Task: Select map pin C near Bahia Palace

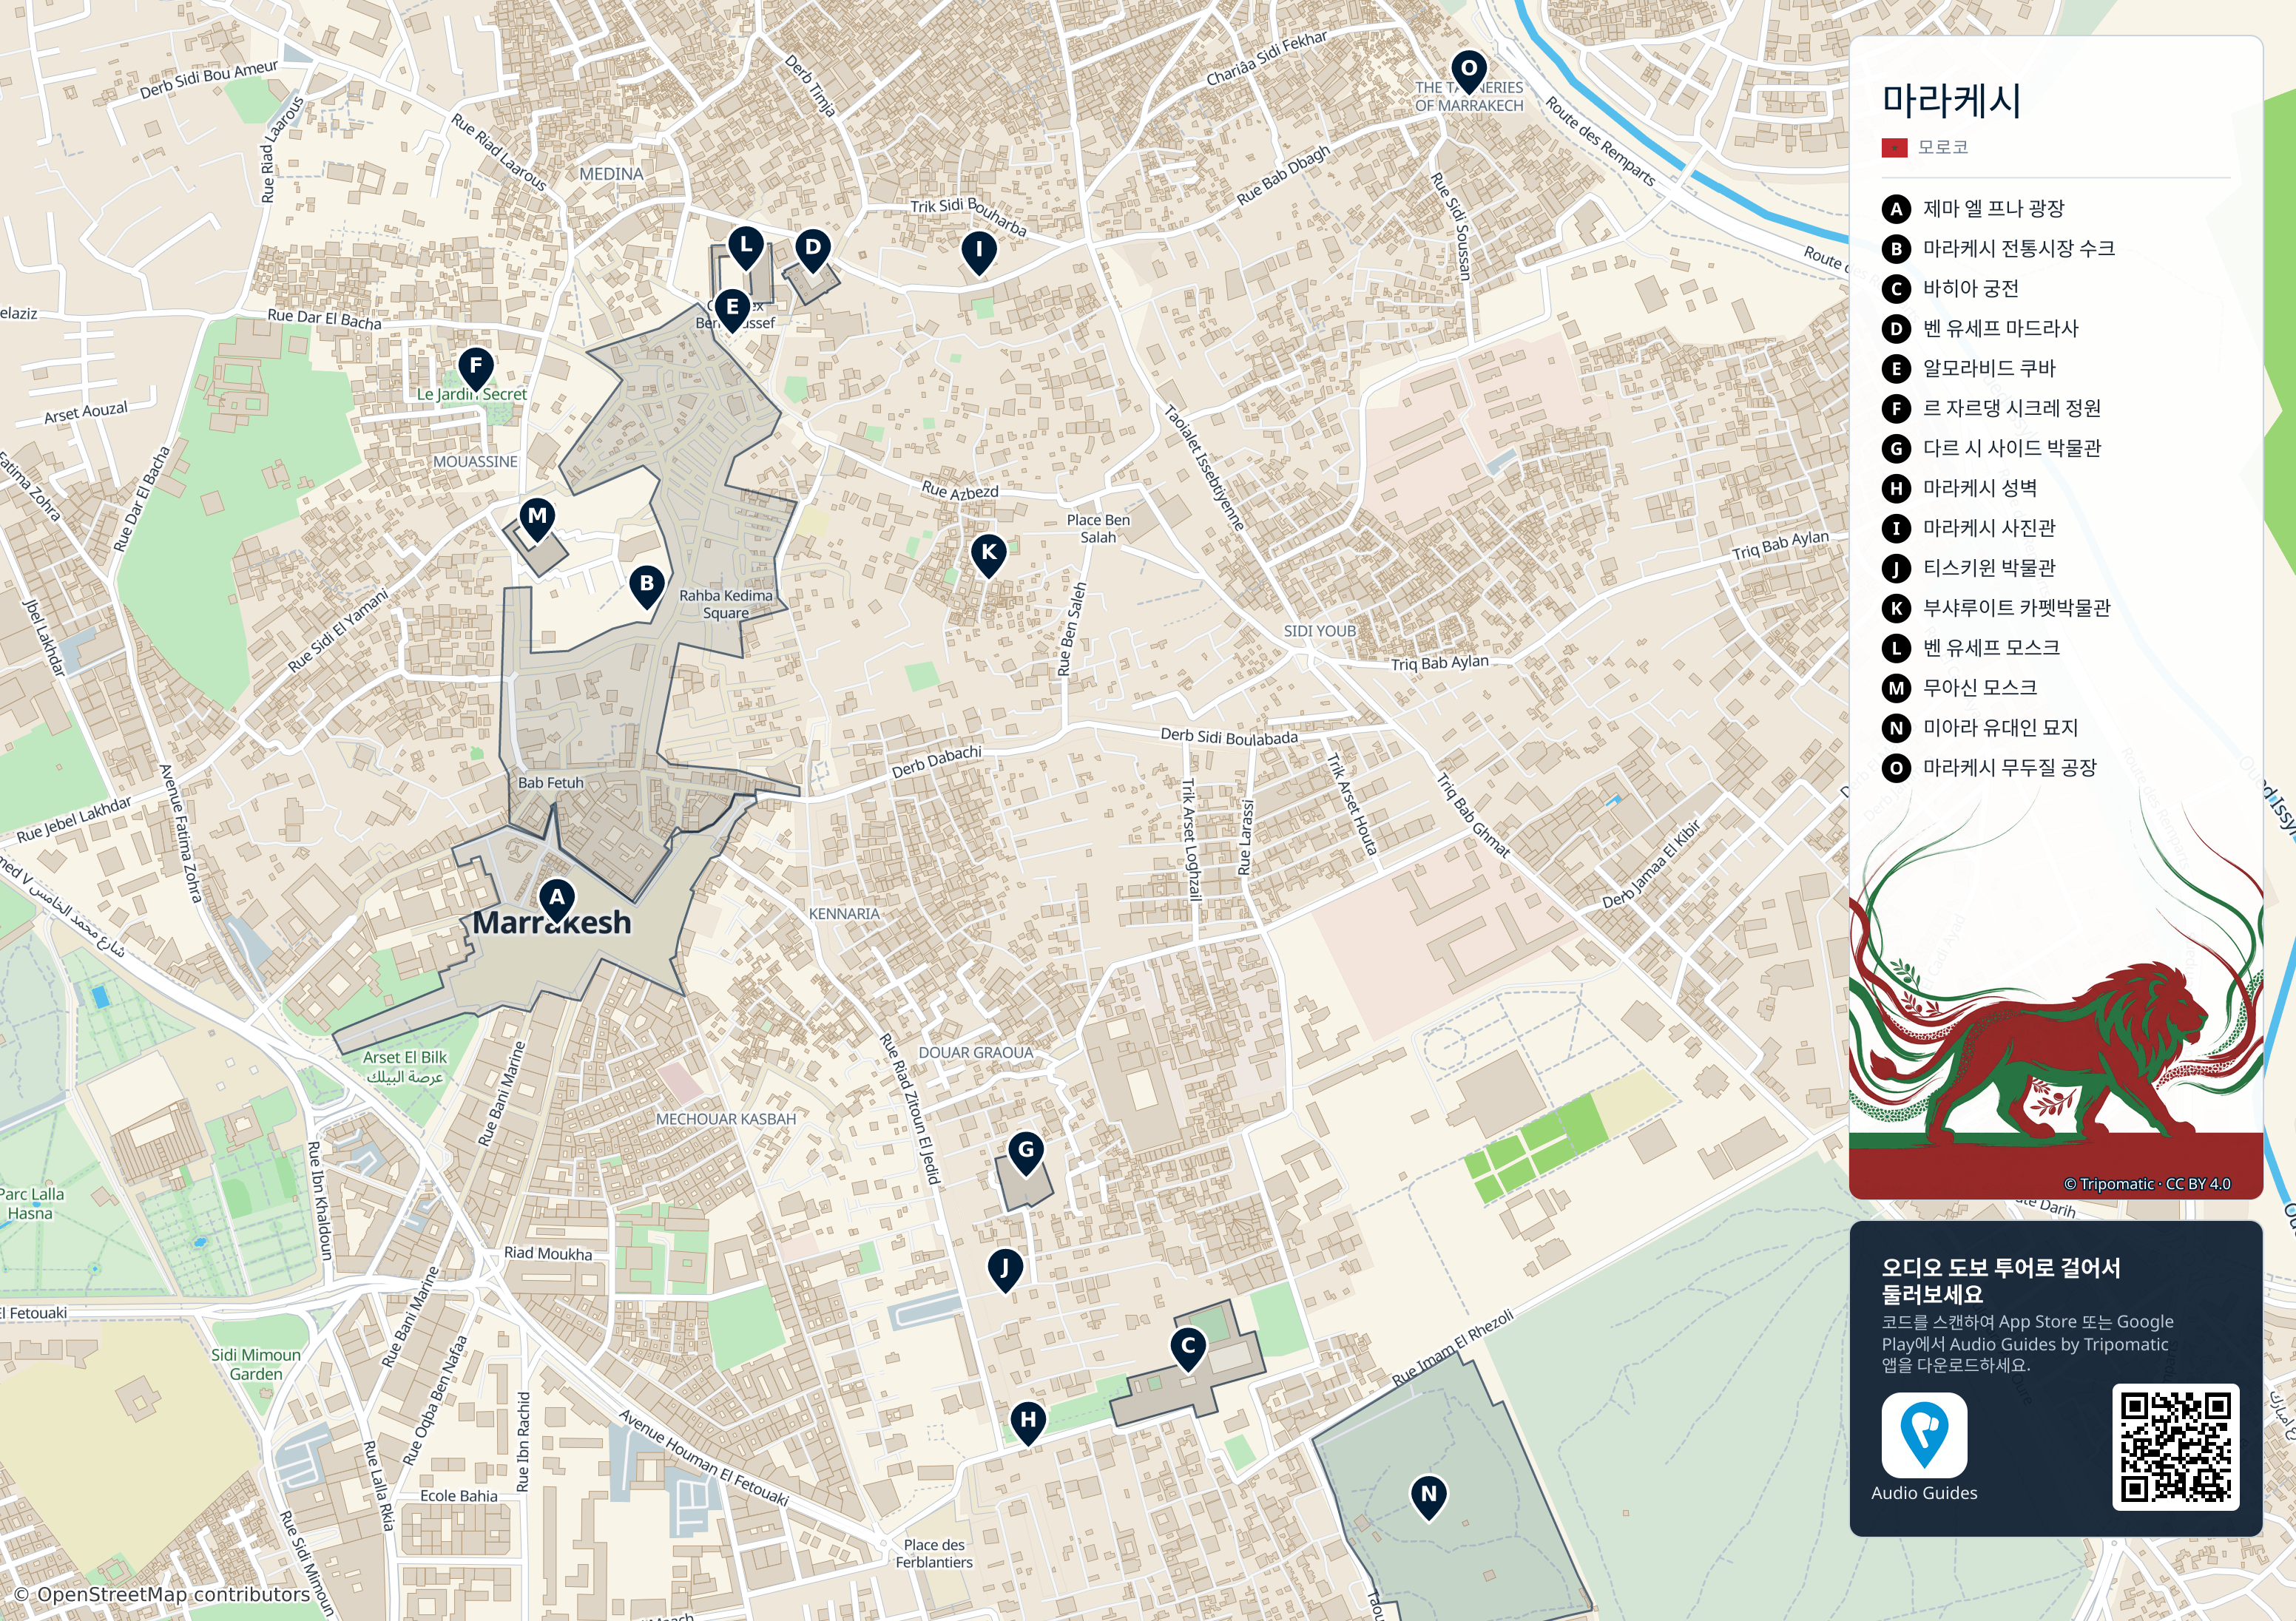Action: [x=1188, y=1348]
